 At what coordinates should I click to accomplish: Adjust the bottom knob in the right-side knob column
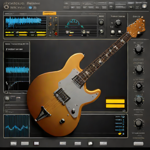(139, 123)
